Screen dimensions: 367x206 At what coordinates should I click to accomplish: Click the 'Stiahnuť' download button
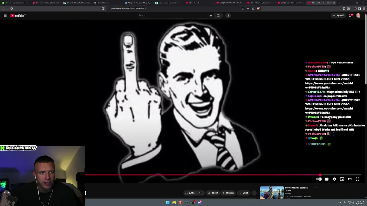228,193
